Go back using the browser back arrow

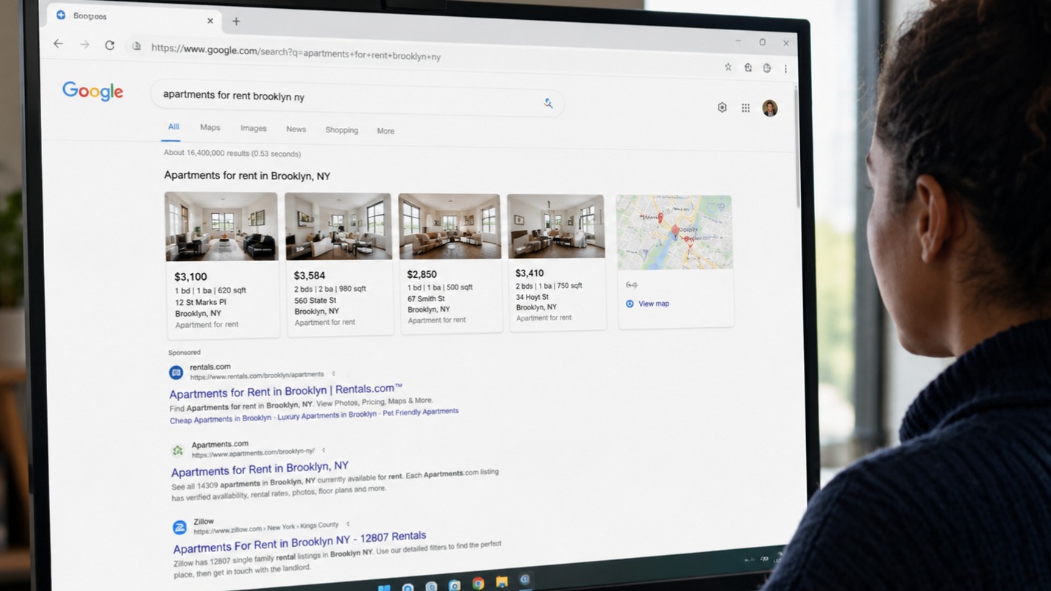point(58,44)
